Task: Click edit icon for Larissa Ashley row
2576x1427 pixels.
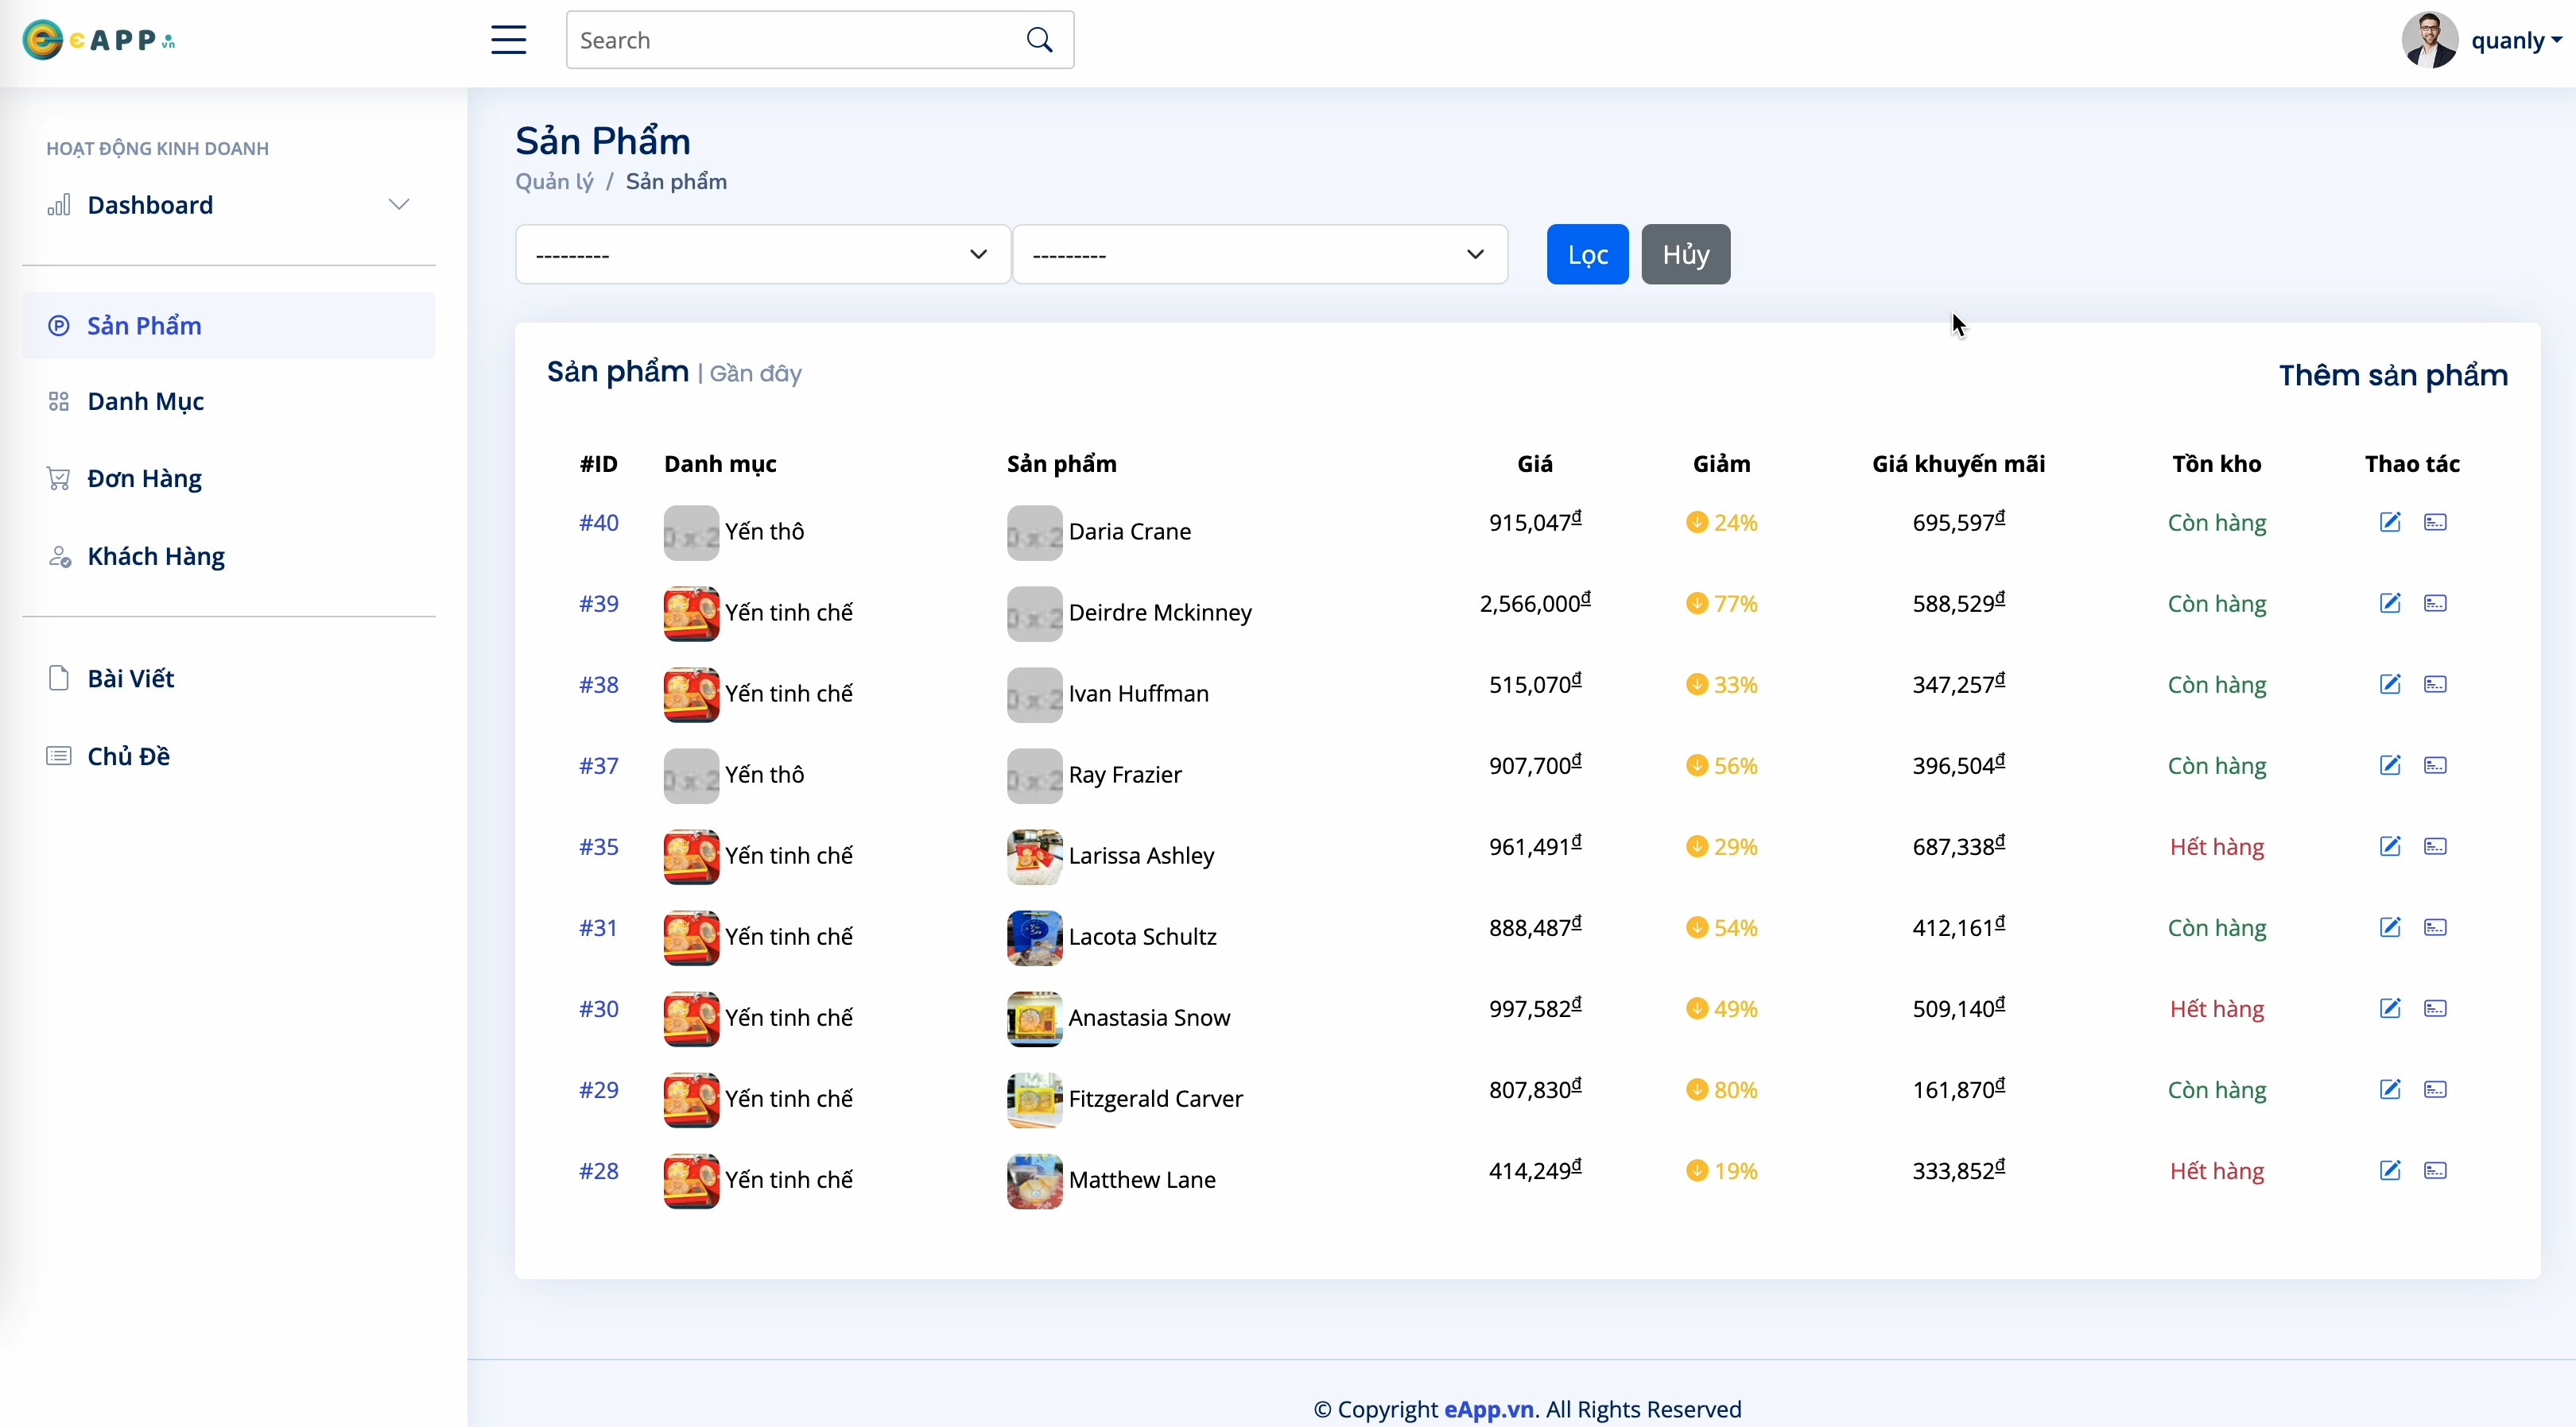Action: click(x=2390, y=846)
